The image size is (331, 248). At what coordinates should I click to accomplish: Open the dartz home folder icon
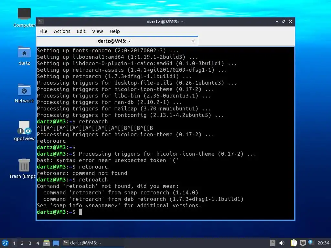click(24, 56)
